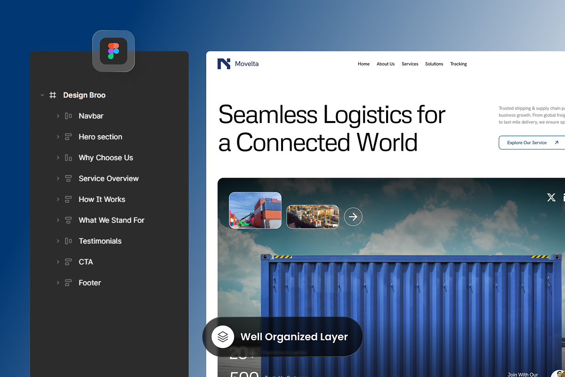Select the Hero section layer name
This screenshot has width=565, height=377.
pyautogui.click(x=100, y=137)
